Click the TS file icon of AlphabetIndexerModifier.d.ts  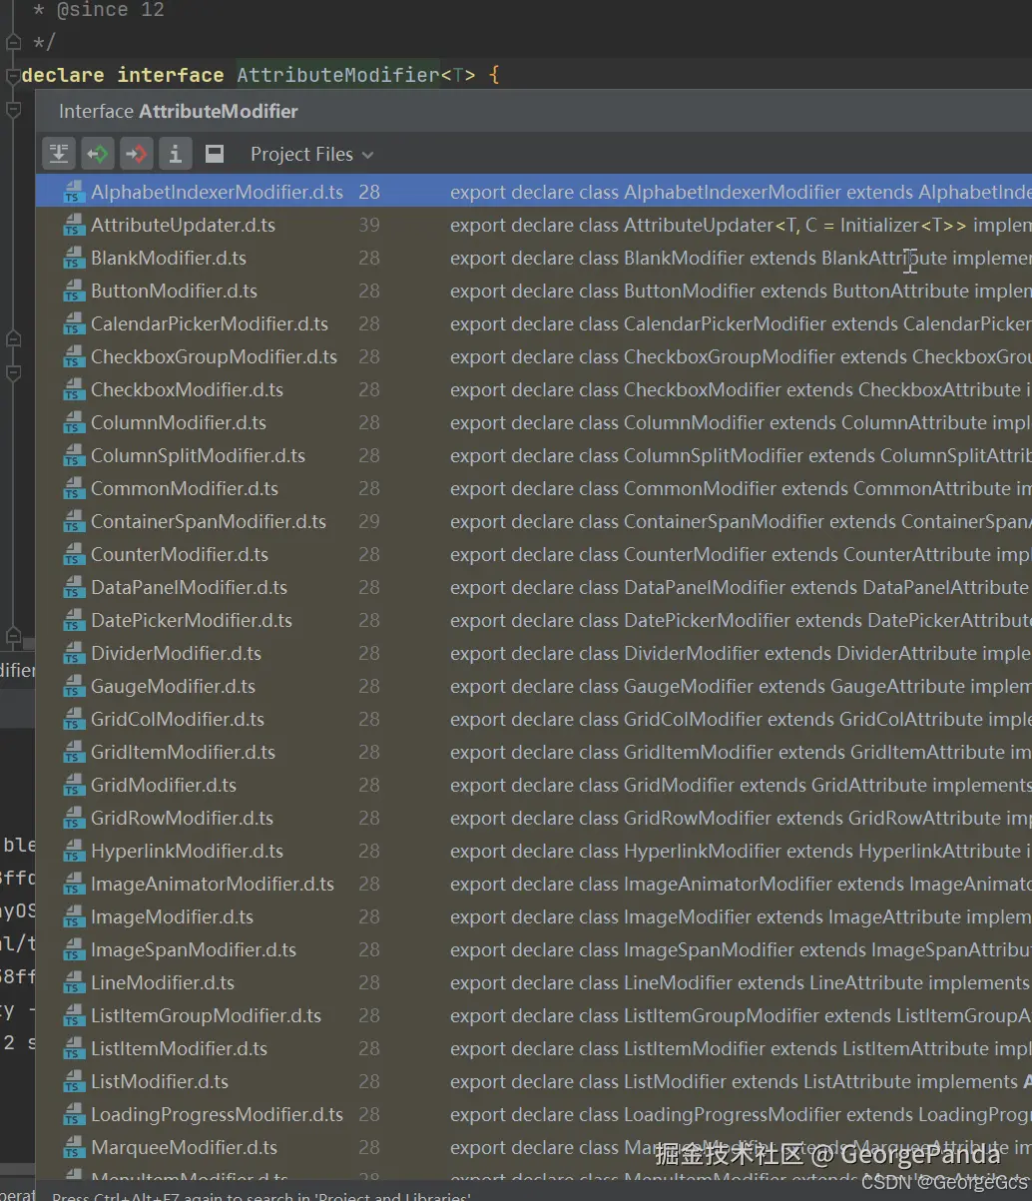point(74,193)
